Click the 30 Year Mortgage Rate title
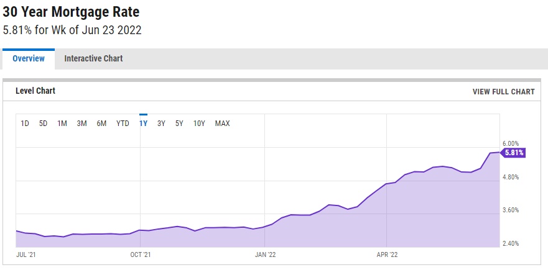Screen dimensions: 548x275 point(72,12)
